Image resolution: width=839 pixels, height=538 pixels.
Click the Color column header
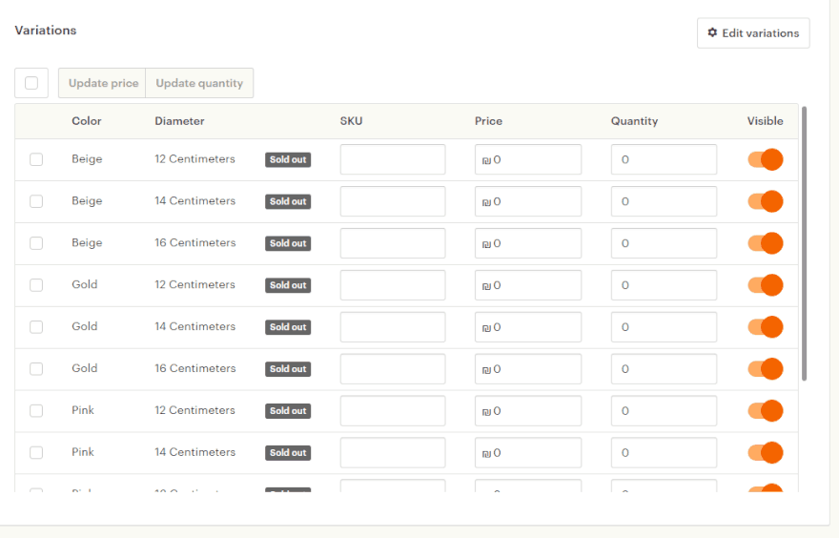87,121
